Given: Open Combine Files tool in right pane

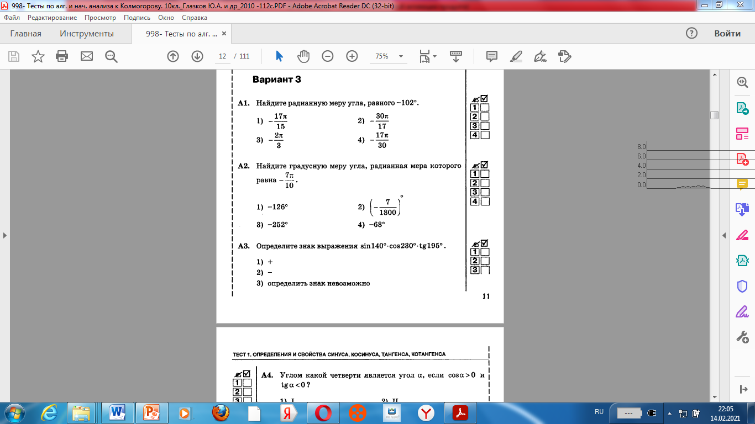Looking at the screenshot, I should pos(742,209).
